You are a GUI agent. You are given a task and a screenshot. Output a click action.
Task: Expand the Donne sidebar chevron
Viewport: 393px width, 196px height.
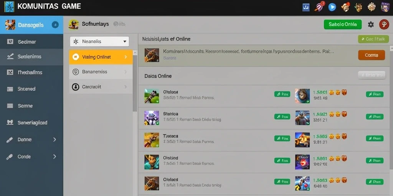54,140
